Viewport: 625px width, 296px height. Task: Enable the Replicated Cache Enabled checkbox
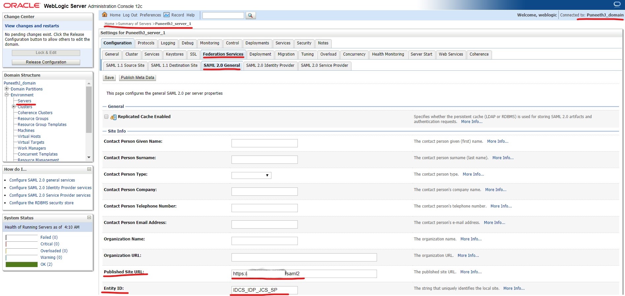[x=106, y=116]
